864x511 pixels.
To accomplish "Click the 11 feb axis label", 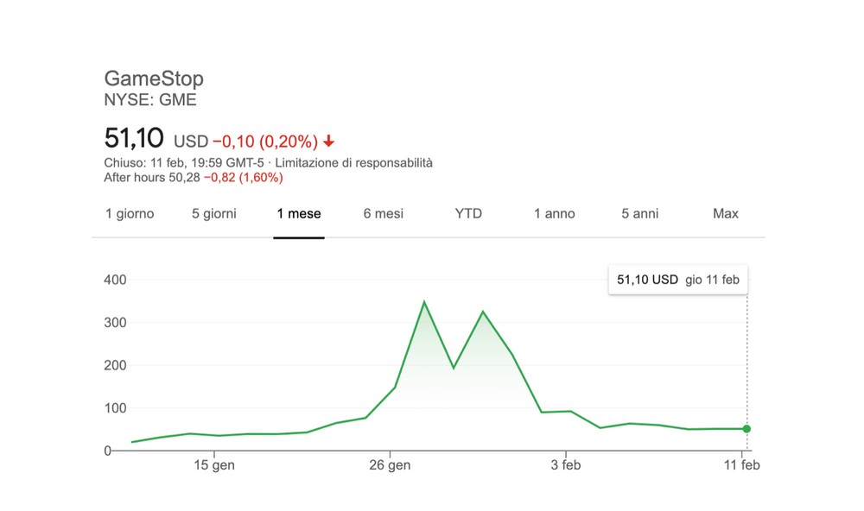I will pos(741,465).
